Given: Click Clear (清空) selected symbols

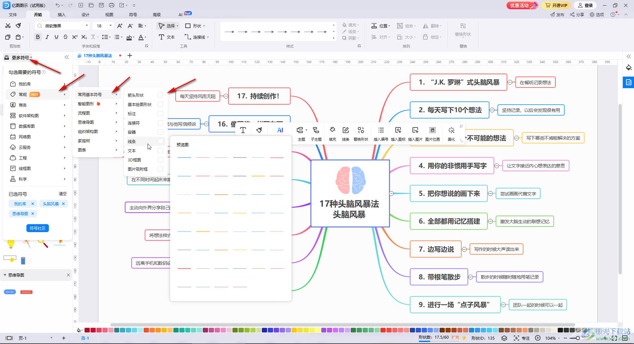Looking at the screenshot, I should coord(63,194).
